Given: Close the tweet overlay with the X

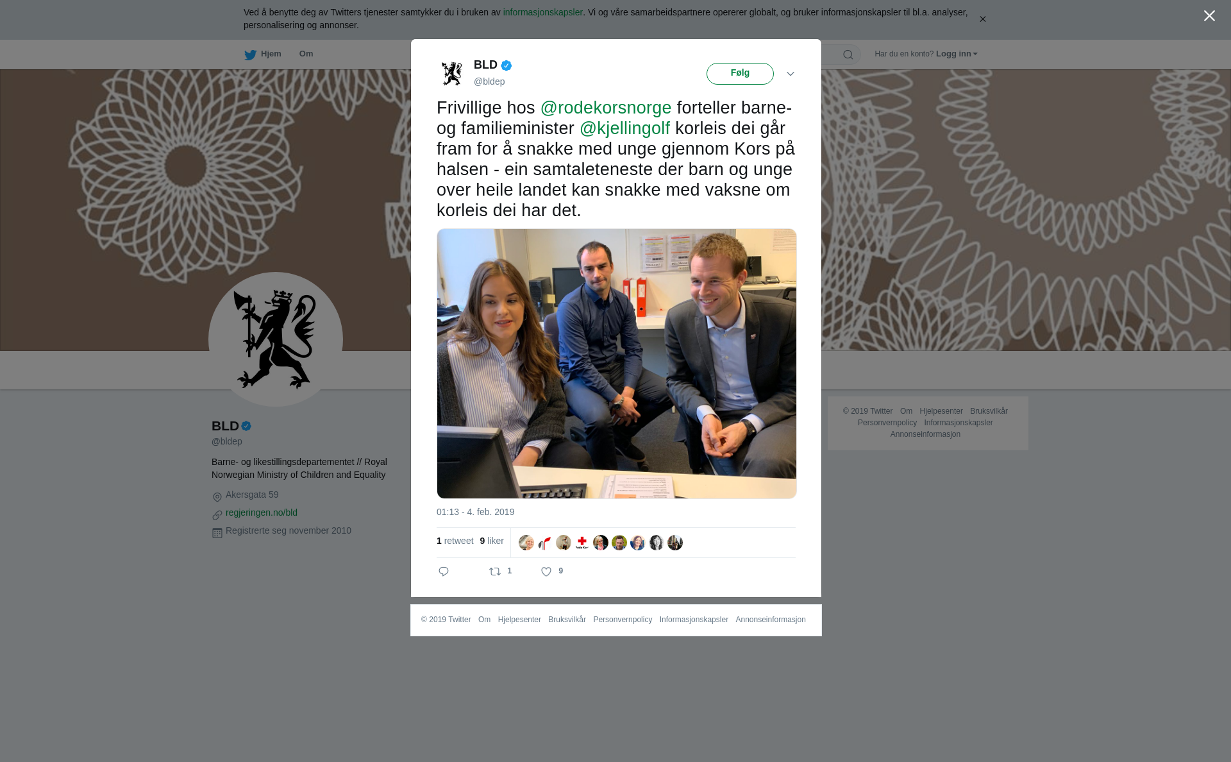Looking at the screenshot, I should coord(1209,16).
